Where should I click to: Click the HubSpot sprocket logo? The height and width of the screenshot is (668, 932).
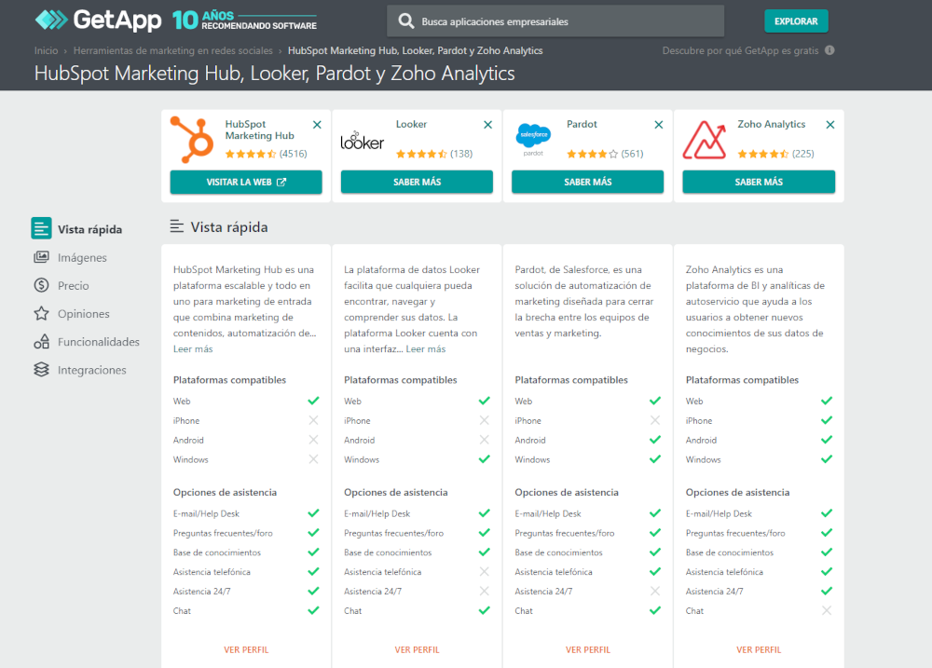[191, 140]
